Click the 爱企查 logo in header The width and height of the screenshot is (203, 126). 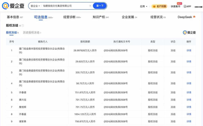pos(13,6)
